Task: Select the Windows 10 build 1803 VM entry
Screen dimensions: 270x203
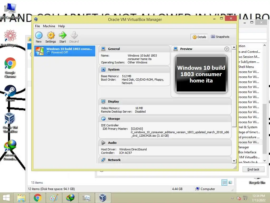Action: pos(65,51)
